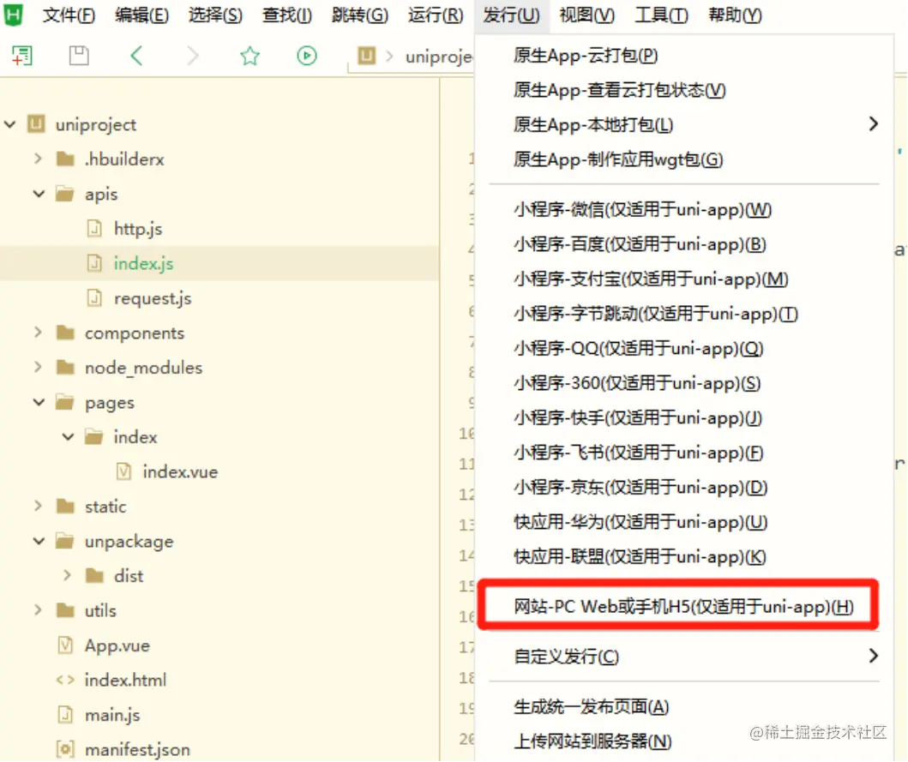Open the 工具(T) menu
Viewport: 908px width, 762px height.
[x=661, y=15]
